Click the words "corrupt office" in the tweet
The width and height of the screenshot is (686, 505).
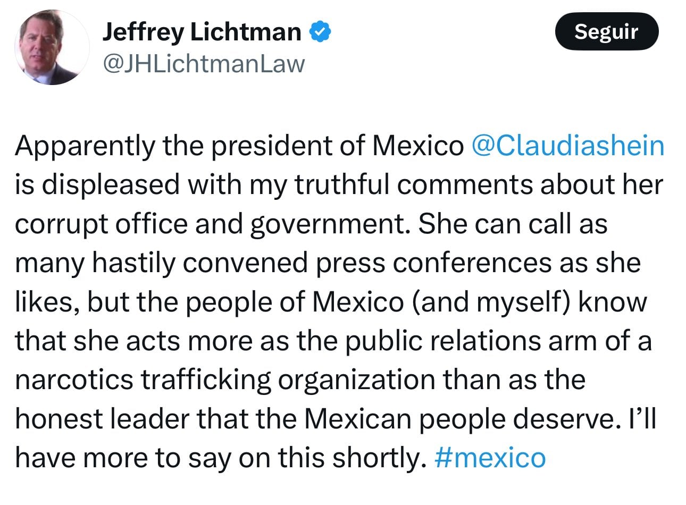tap(101, 224)
